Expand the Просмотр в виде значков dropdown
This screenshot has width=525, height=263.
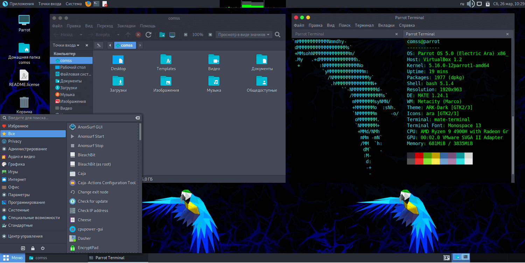[x=244, y=35]
